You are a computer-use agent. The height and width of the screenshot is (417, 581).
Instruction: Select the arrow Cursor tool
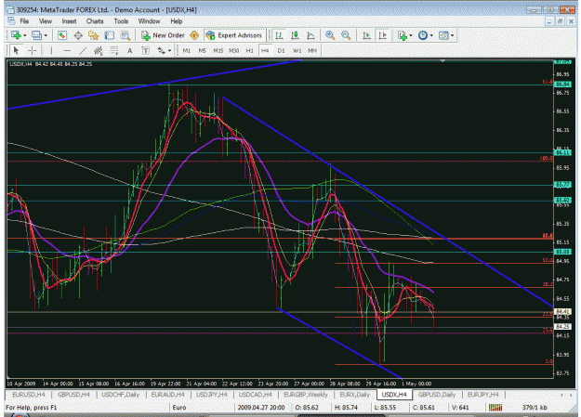(x=16, y=51)
